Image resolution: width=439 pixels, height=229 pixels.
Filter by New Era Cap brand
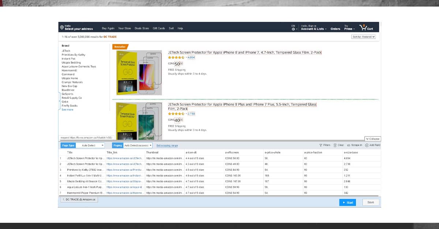69,86
